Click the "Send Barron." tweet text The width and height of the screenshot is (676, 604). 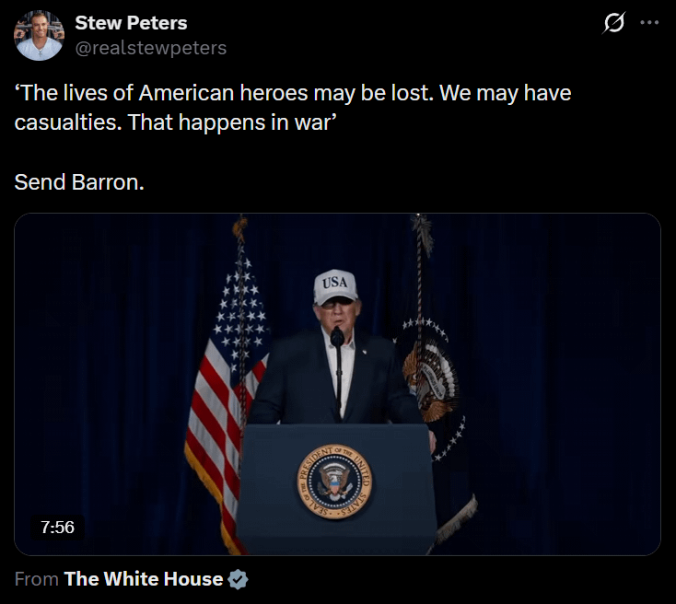pos(80,181)
